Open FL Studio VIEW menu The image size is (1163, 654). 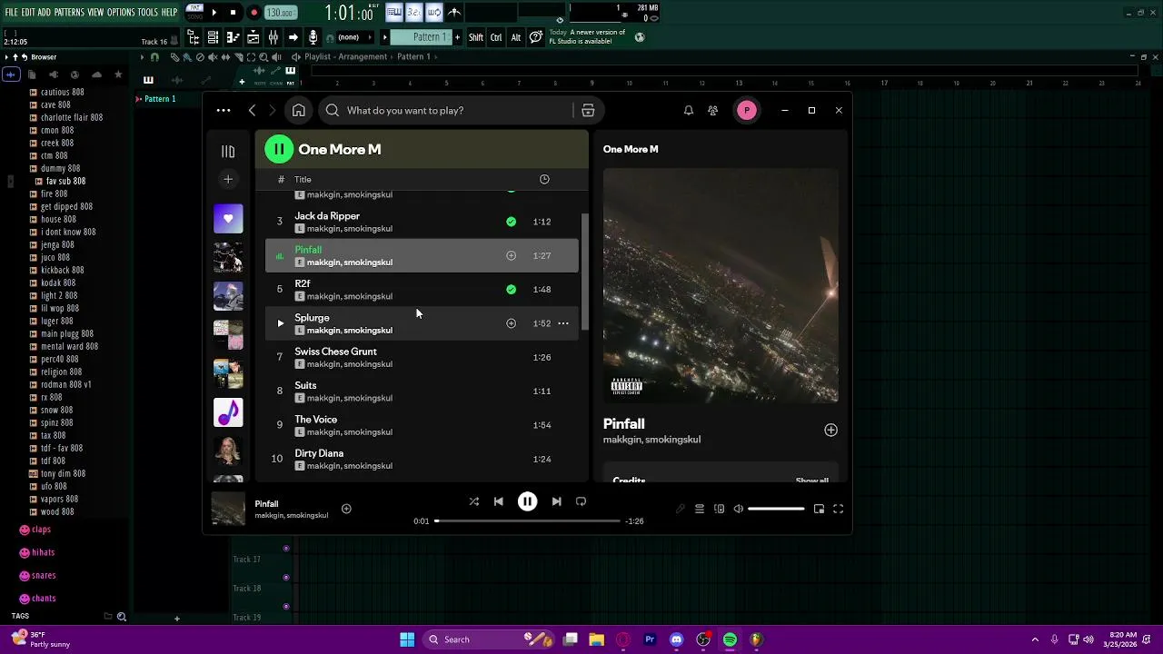[95, 12]
